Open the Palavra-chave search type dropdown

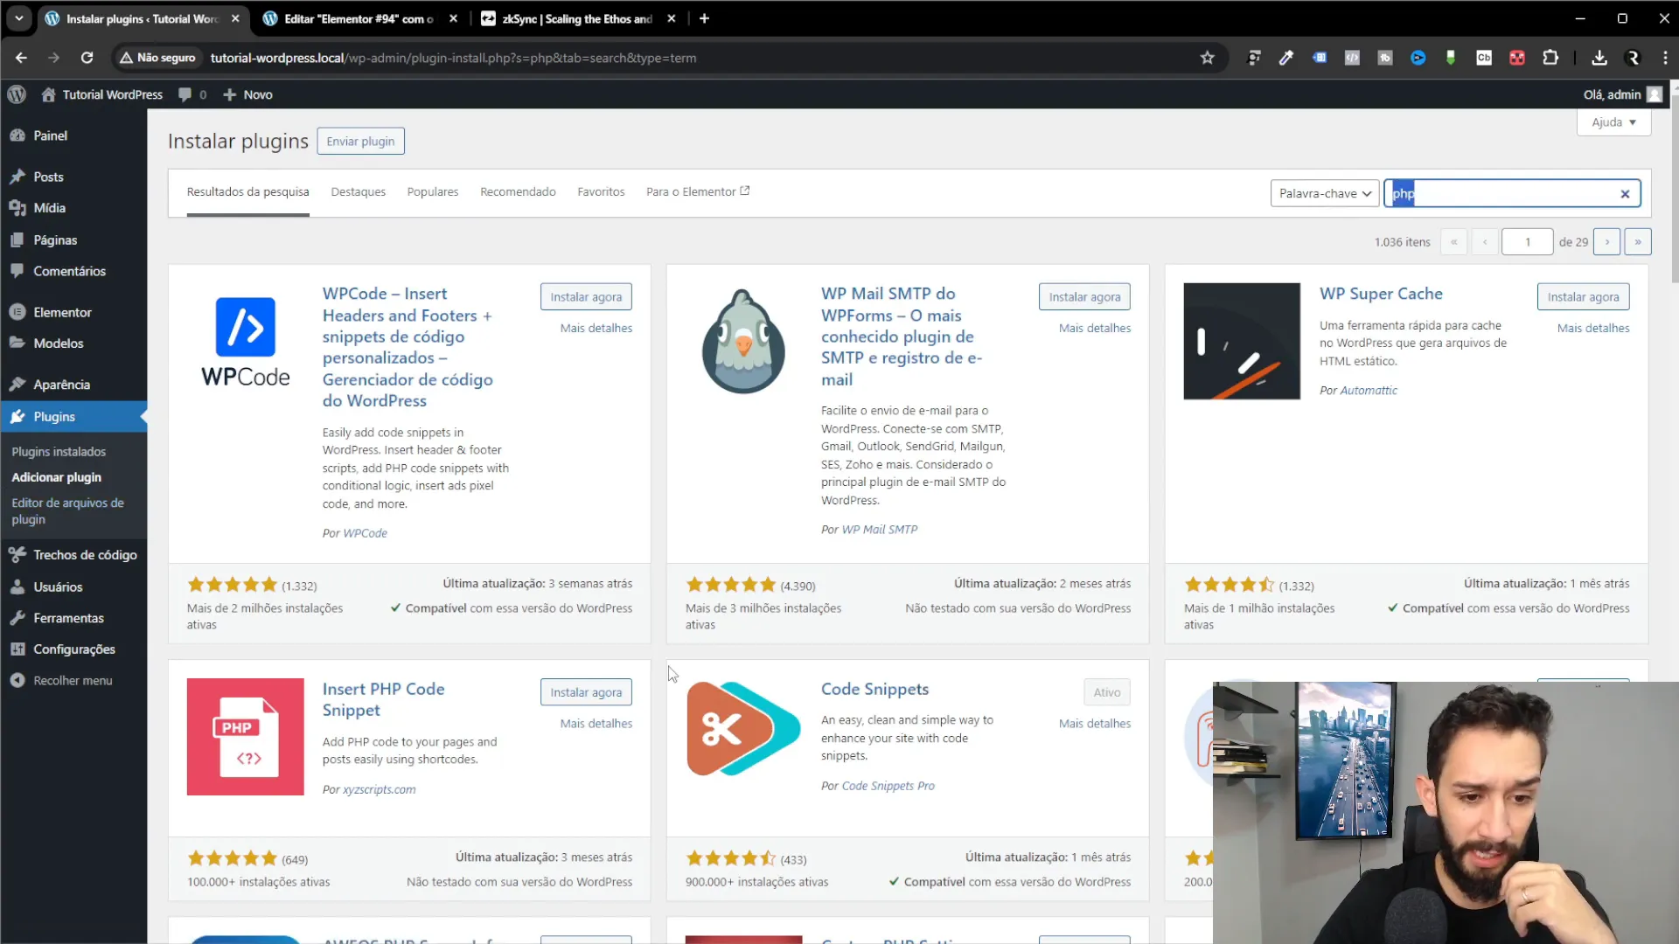click(1324, 193)
